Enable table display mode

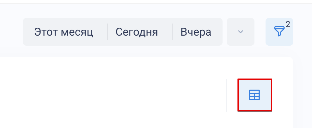254,95
